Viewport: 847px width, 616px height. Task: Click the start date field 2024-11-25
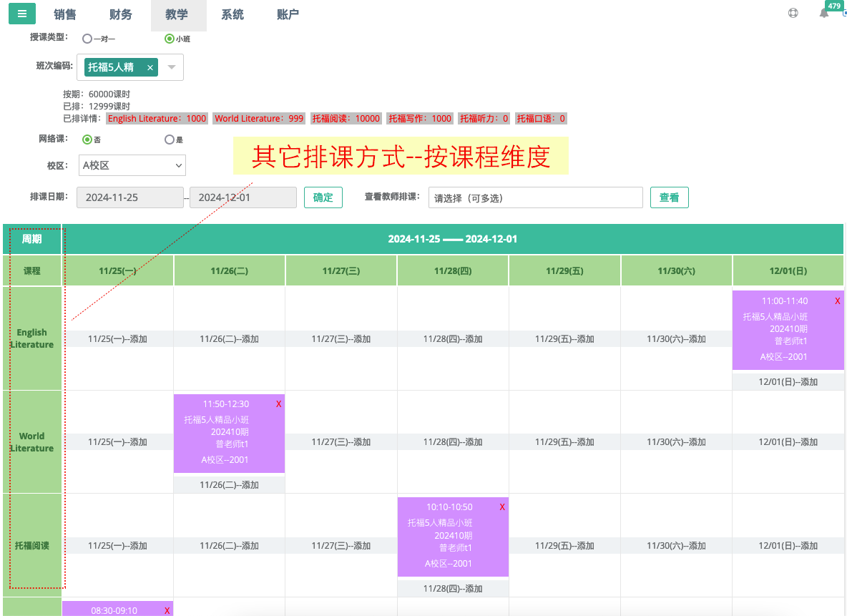pos(129,197)
